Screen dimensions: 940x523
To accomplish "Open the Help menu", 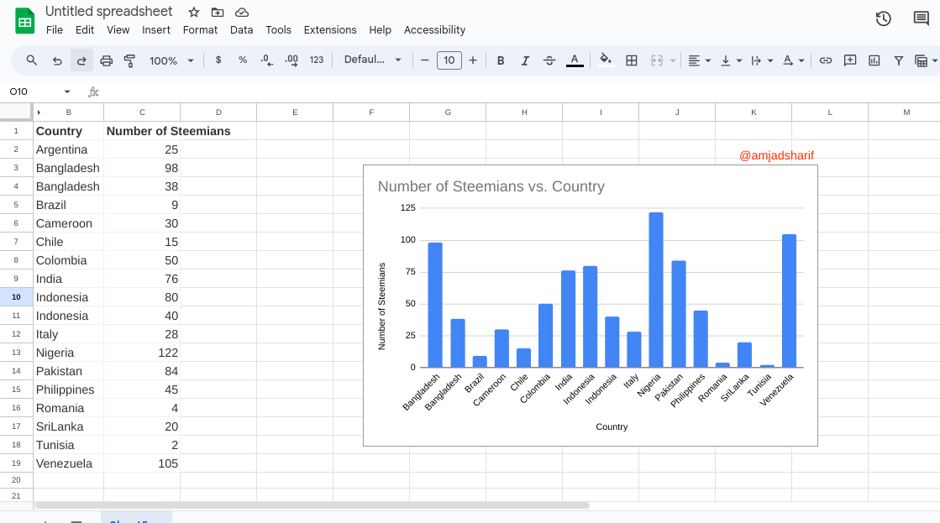I will pyautogui.click(x=380, y=30).
